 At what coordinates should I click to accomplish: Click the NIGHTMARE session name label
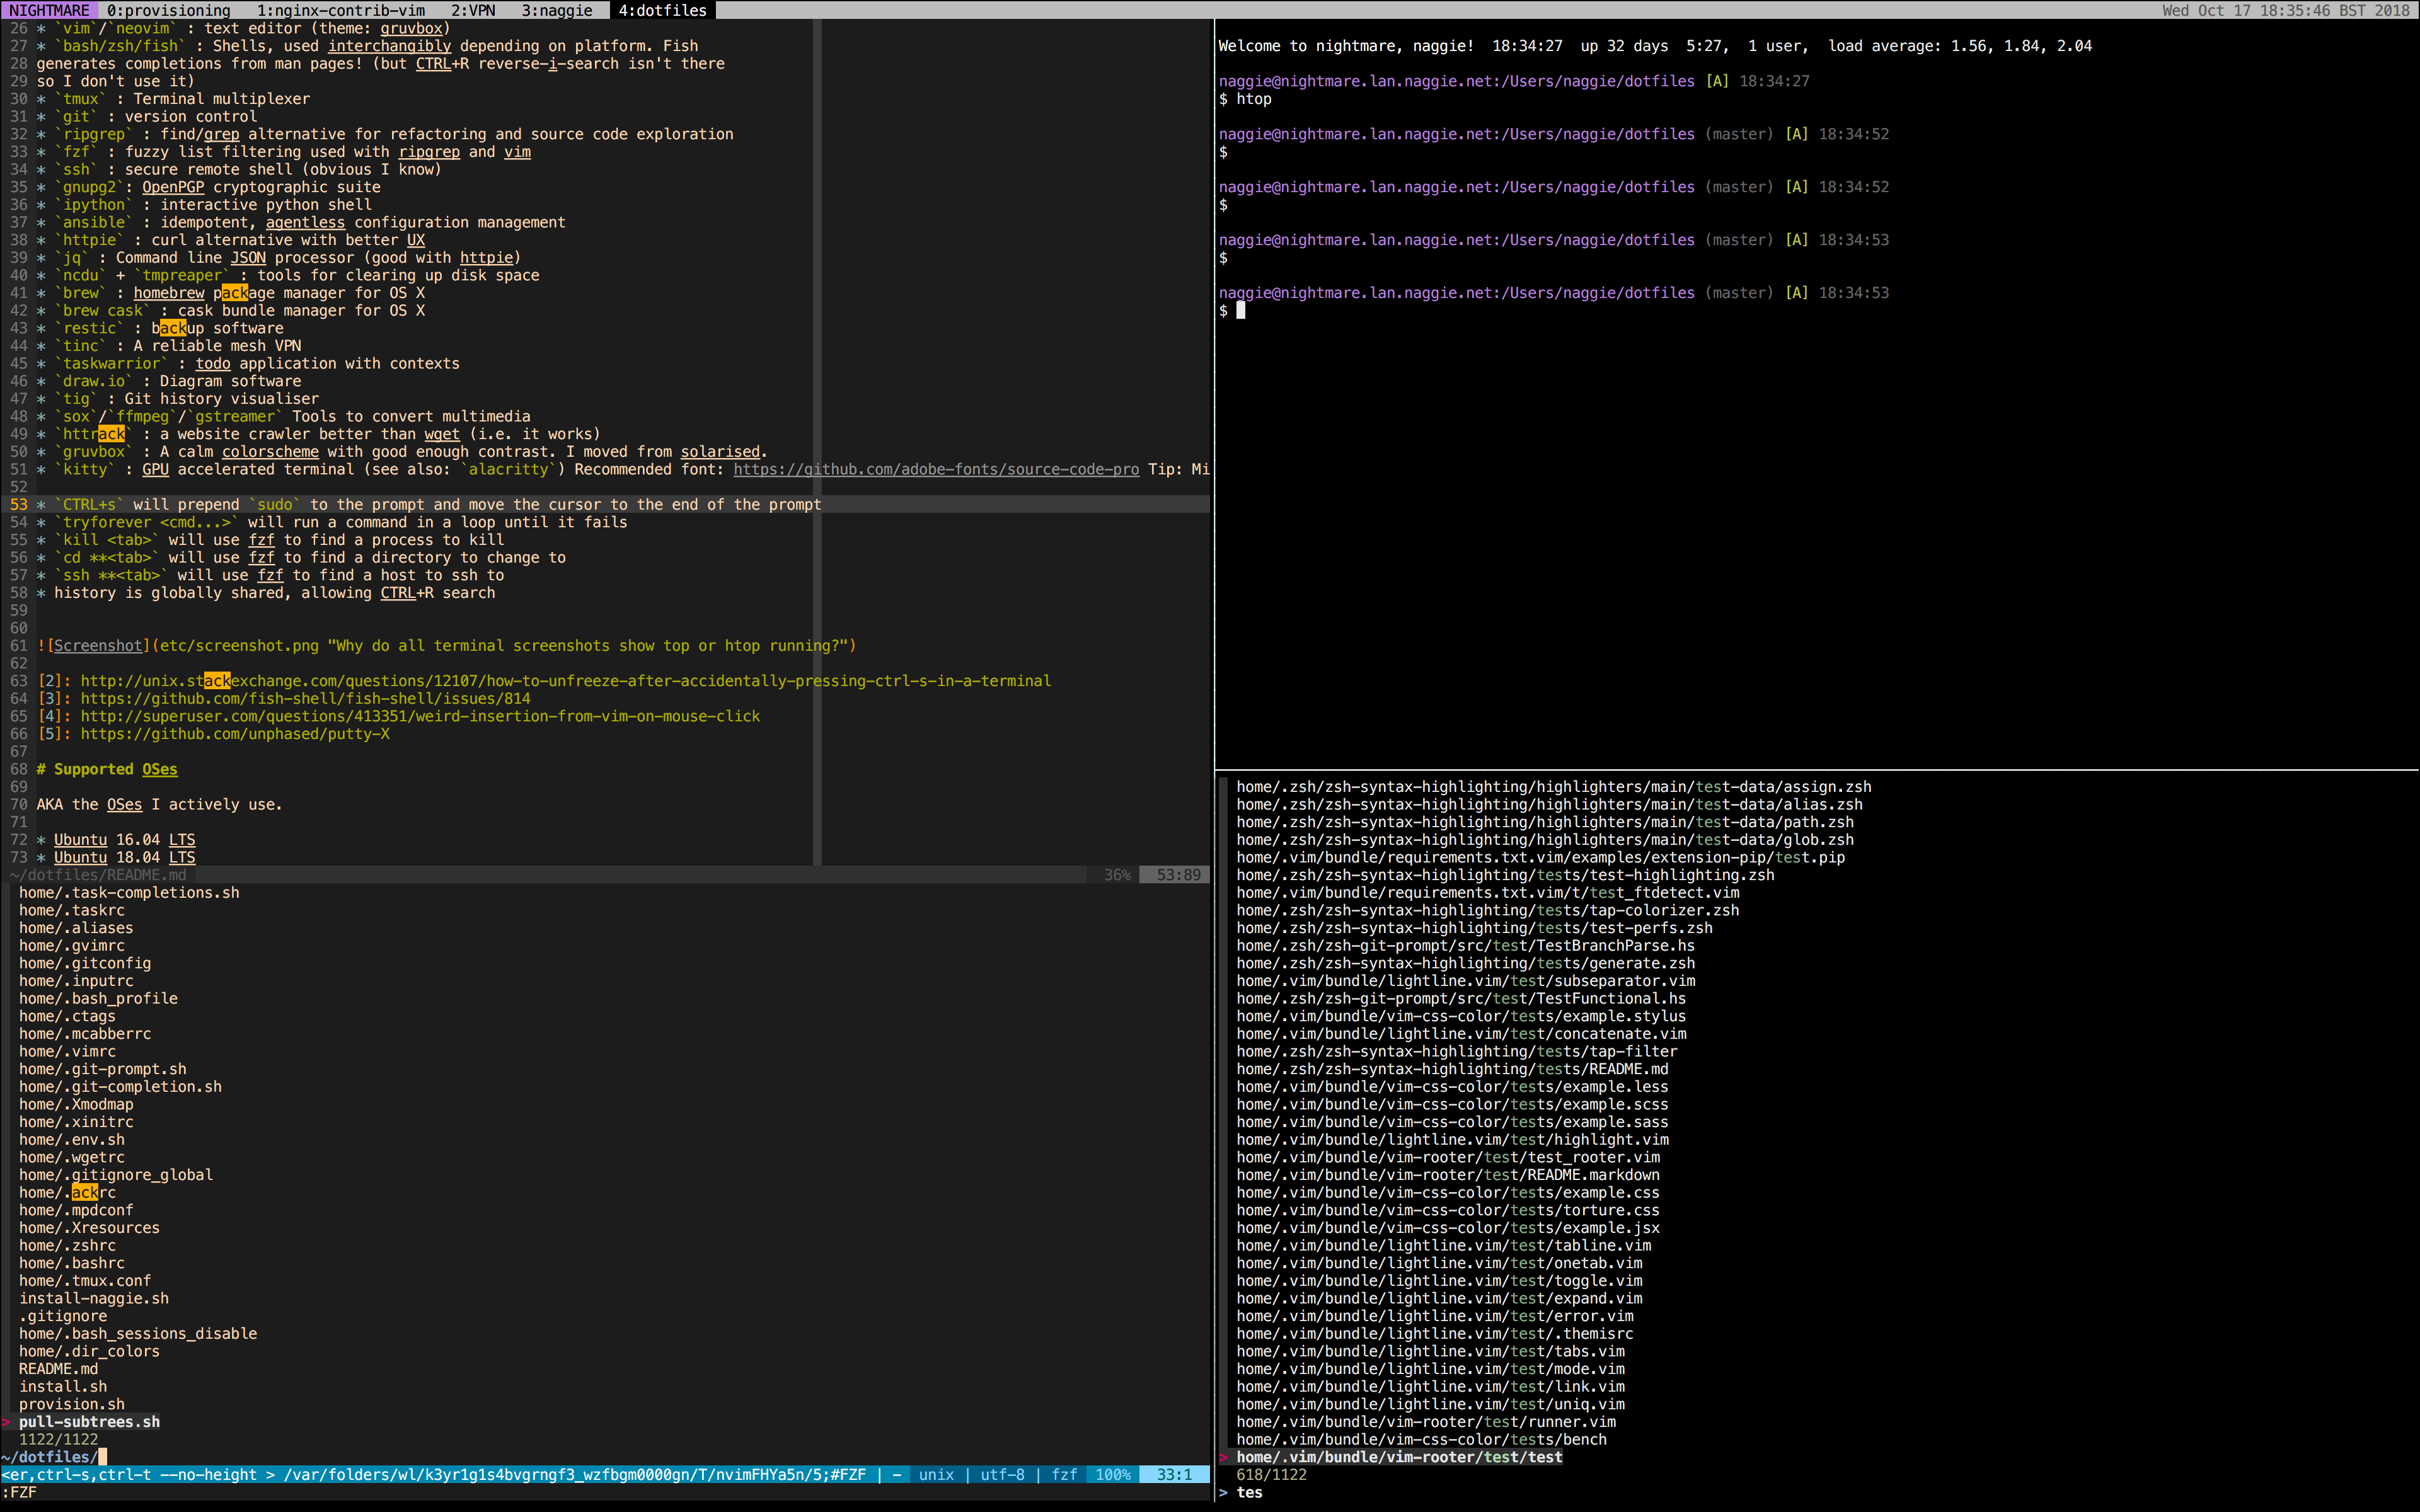point(49,10)
